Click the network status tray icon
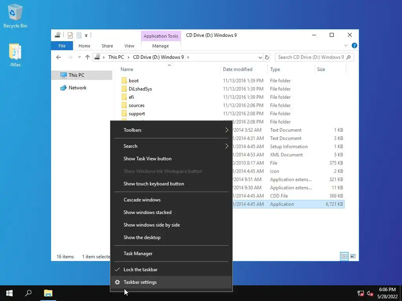Screen dimensions: 402x301 tap(361, 293)
